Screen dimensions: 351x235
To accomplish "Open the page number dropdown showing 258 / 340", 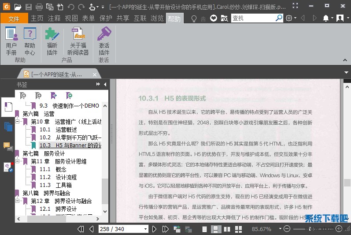I will coord(146,229).
